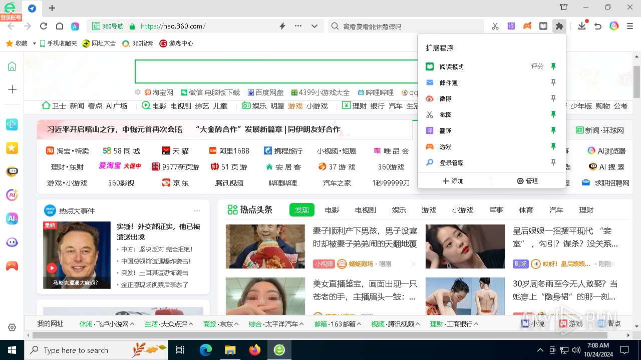Image resolution: width=641 pixels, height=360 pixels.
Task: Unpin 翻译 extension from toolbar
Action: (553, 130)
